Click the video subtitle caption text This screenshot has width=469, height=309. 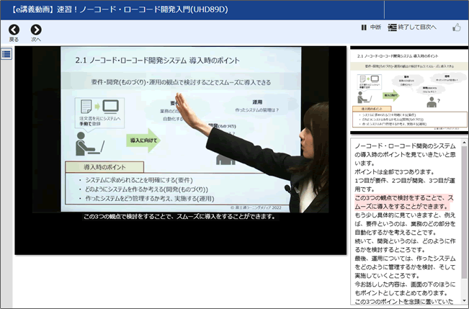[x=179, y=216]
